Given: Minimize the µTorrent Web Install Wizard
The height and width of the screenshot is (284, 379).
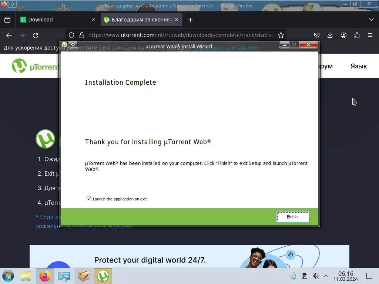Looking at the screenshot, I should [285, 44].
